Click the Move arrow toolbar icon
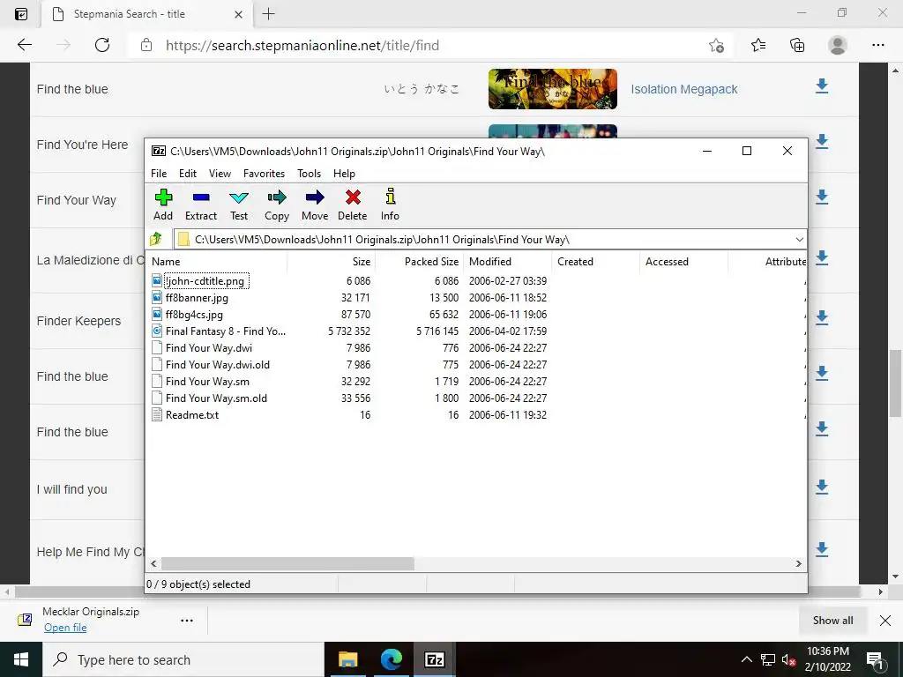Viewport: 903px width, 677px height. tap(315, 197)
